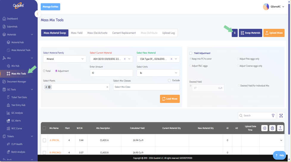Open QC Analysis in sidebar
Image resolution: width=291 pixels, height=162 pixels.
tap(17, 113)
